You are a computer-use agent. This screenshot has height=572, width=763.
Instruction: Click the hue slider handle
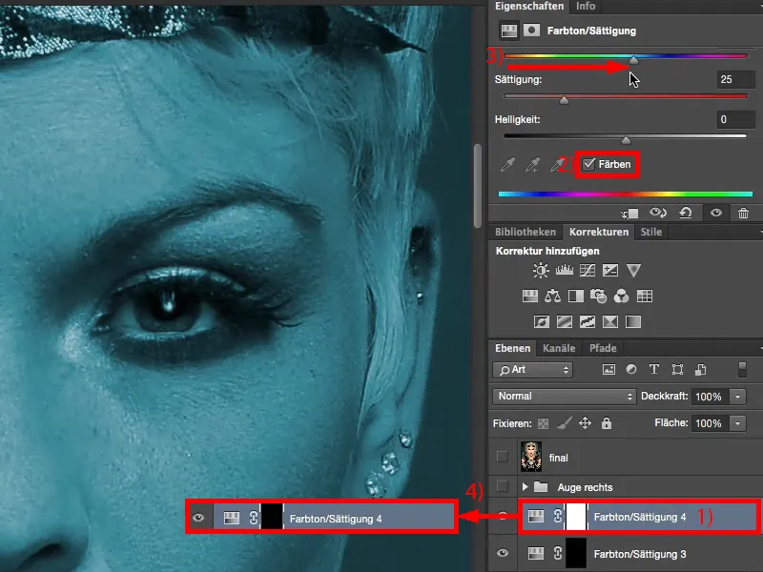633,60
